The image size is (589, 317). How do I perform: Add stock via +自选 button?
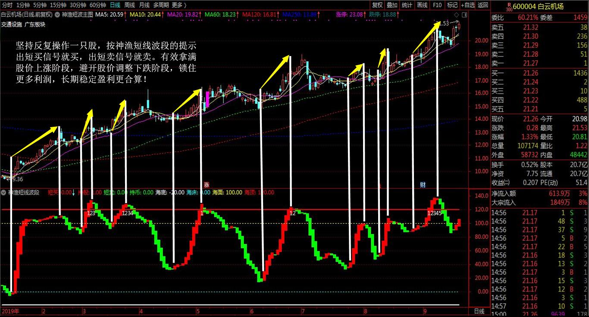coord(468,5)
